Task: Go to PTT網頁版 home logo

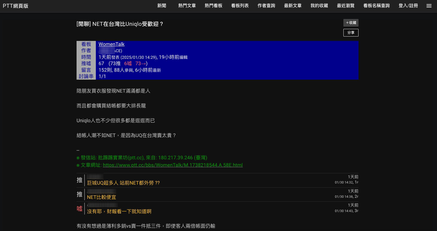Action: point(16,6)
